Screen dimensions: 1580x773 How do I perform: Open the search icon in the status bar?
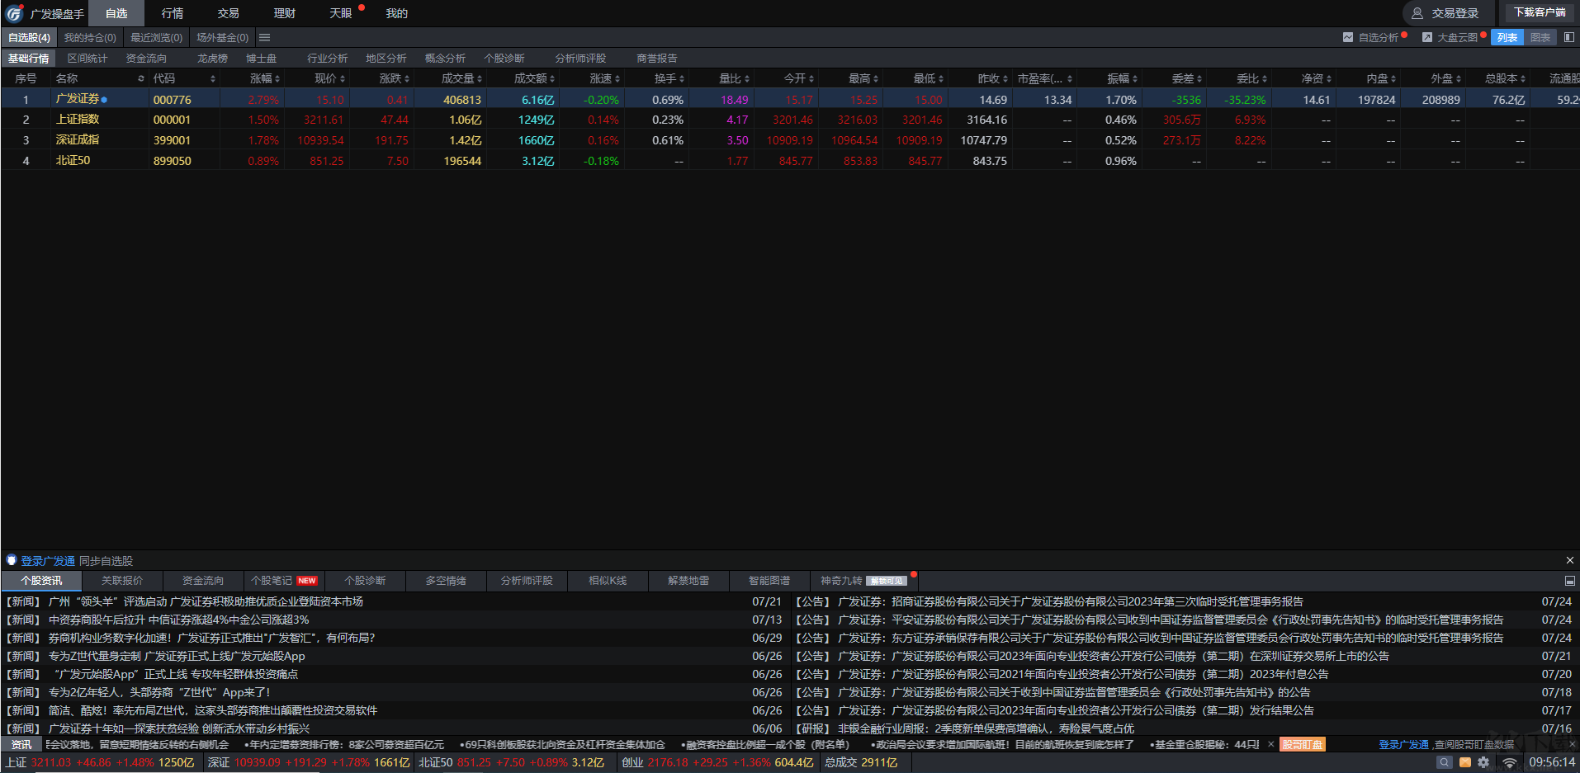tap(1444, 762)
